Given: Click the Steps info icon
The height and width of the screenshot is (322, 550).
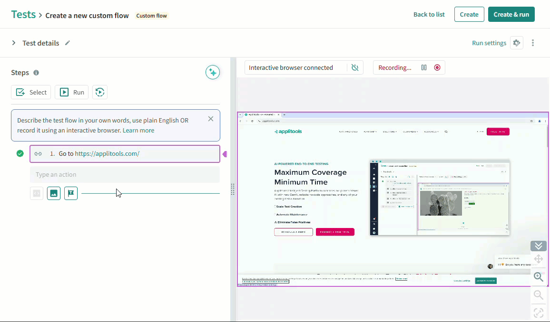Looking at the screenshot, I should 36,73.
